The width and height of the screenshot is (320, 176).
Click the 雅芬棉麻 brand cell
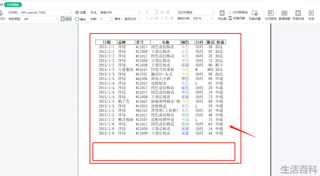point(126,119)
